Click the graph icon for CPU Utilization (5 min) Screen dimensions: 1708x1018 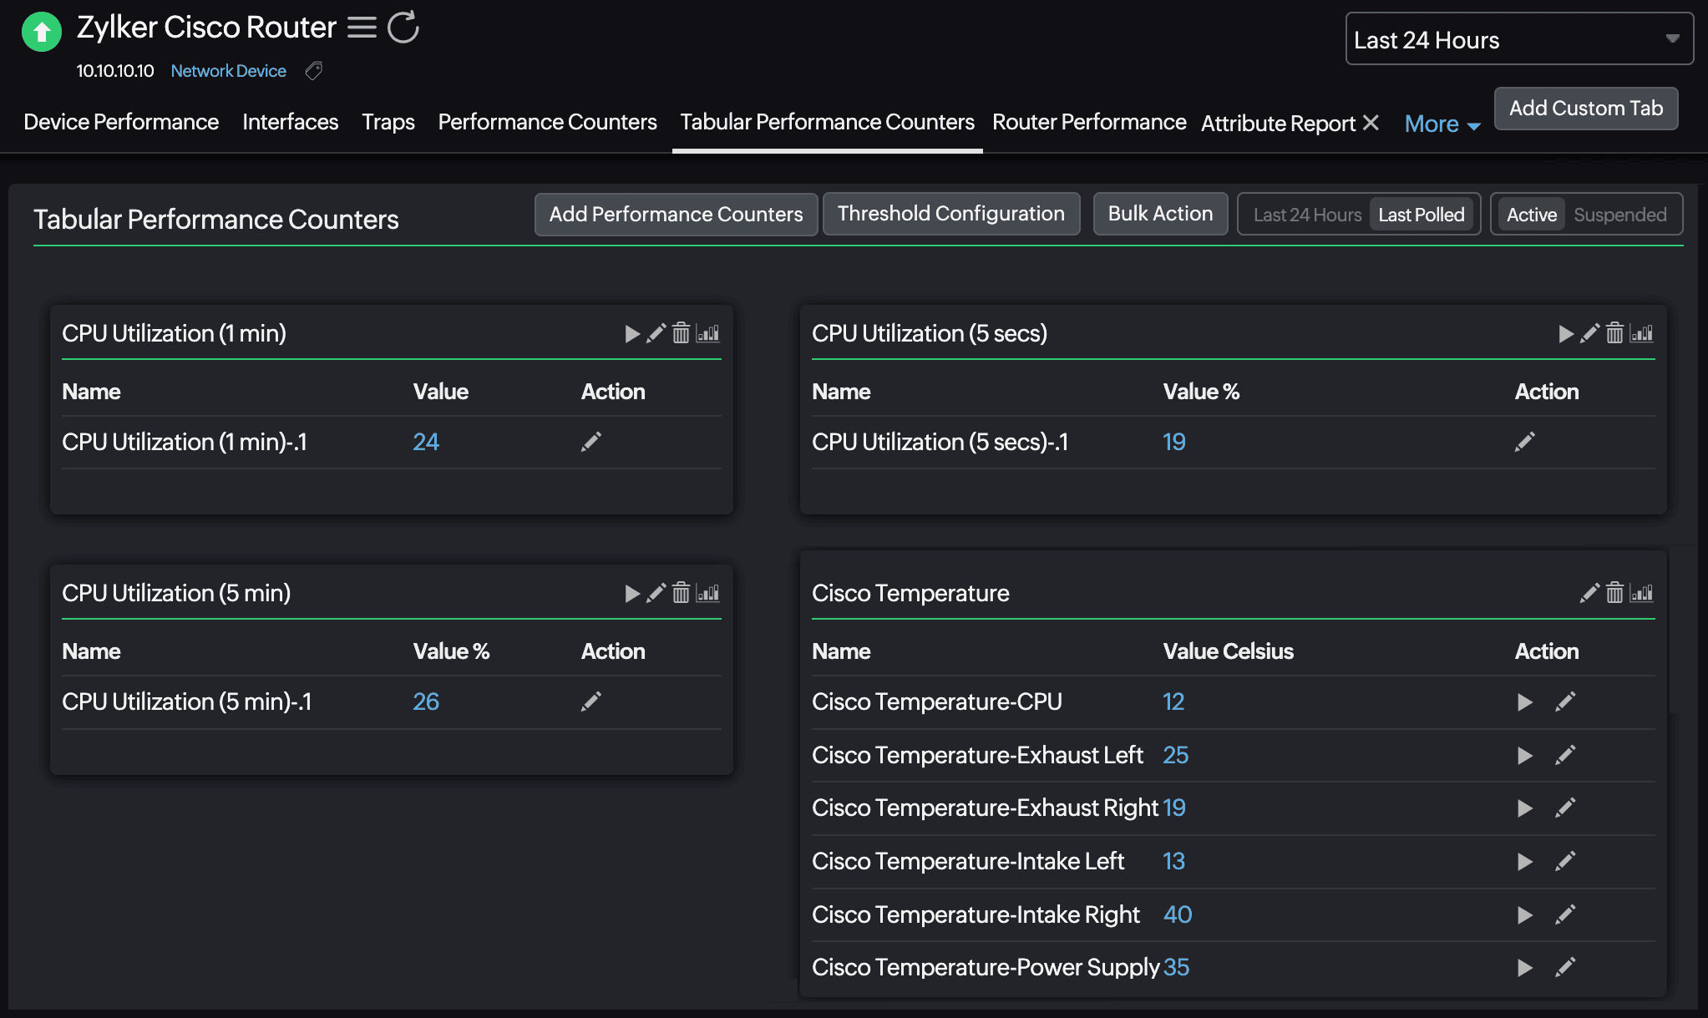tap(711, 593)
